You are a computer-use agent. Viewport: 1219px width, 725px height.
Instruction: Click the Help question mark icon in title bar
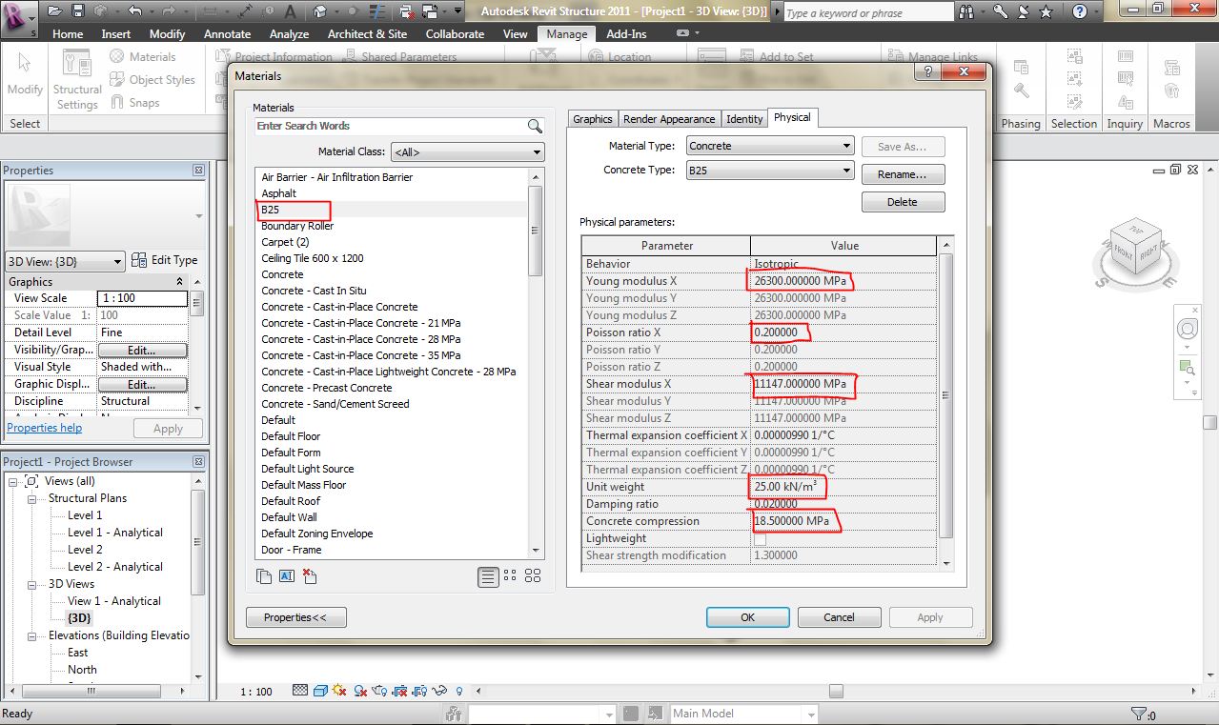[x=1080, y=12]
